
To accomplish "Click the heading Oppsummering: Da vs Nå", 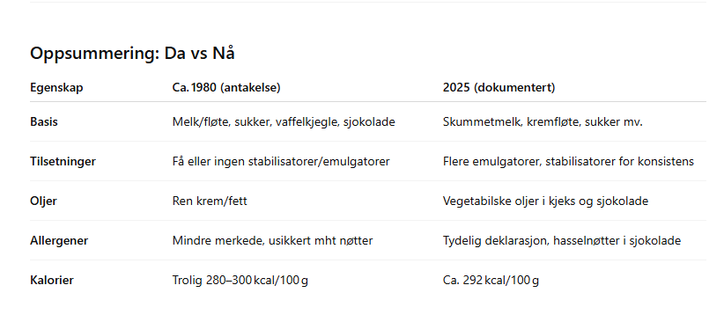I will click(132, 54).
